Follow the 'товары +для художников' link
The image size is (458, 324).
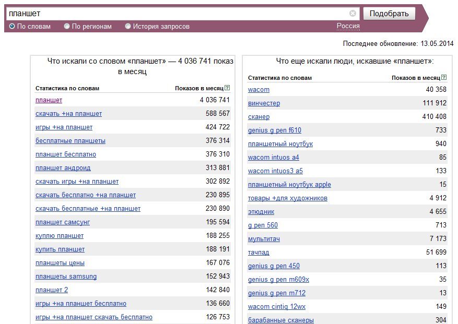[288, 198]
